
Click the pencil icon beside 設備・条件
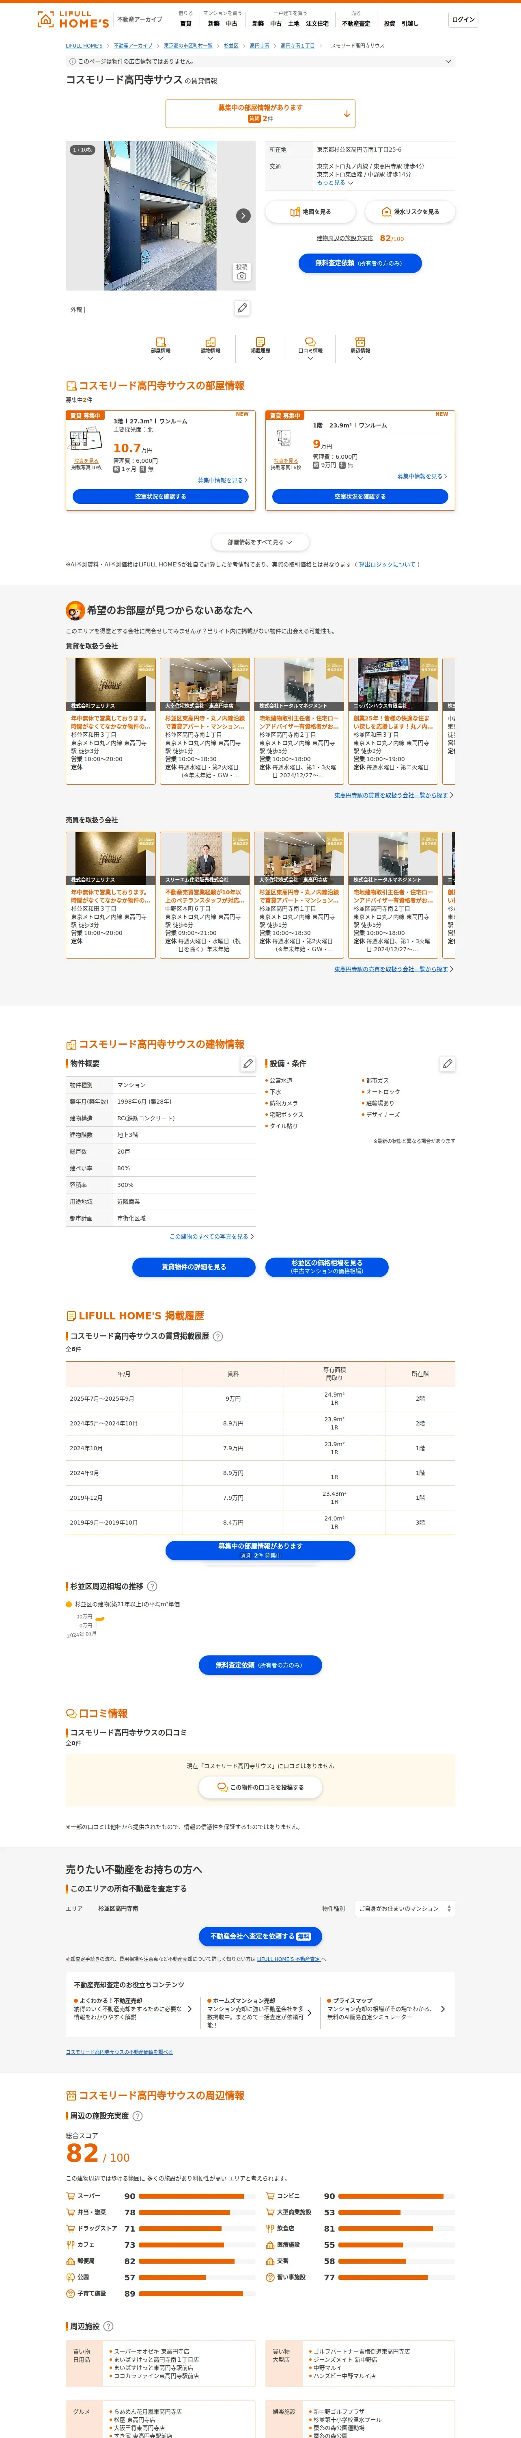[447, 1064]
